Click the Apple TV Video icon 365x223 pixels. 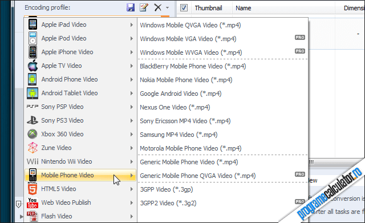coord(33,66)
